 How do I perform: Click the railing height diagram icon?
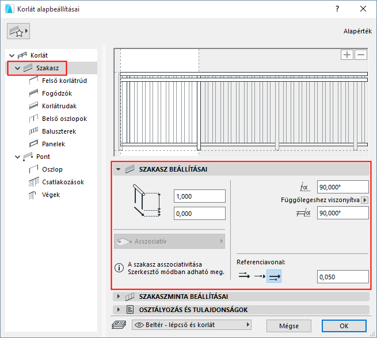click(x=147, y=200)
